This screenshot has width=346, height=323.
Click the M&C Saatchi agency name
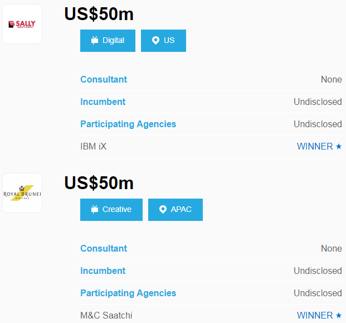(x=106, y=316)
